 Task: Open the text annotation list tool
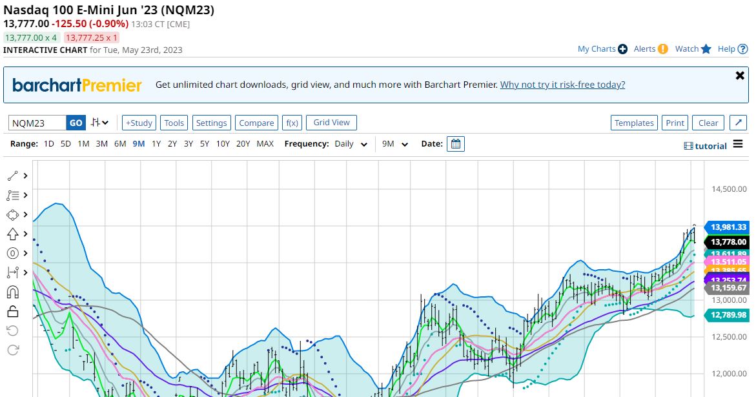pyautogui.click(x=12, y=195)
